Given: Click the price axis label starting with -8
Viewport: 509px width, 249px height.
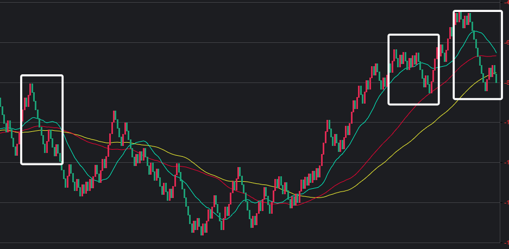Looking at the screenshot, I should coord(506,82).
